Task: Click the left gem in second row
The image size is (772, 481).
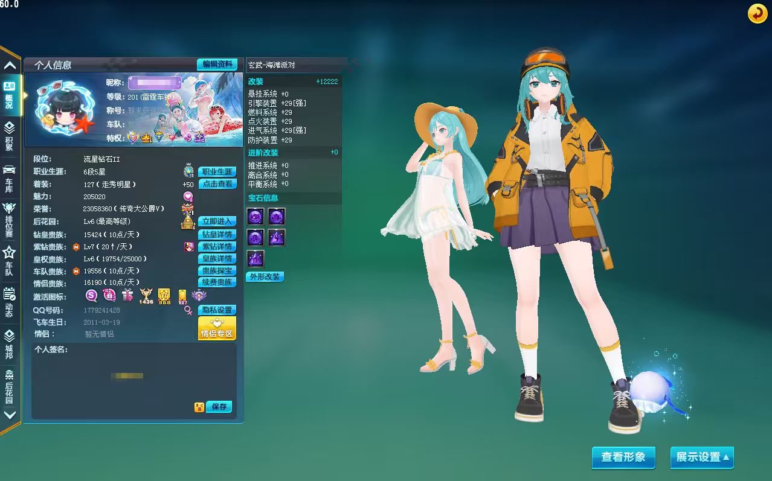Action: [256, 238]
